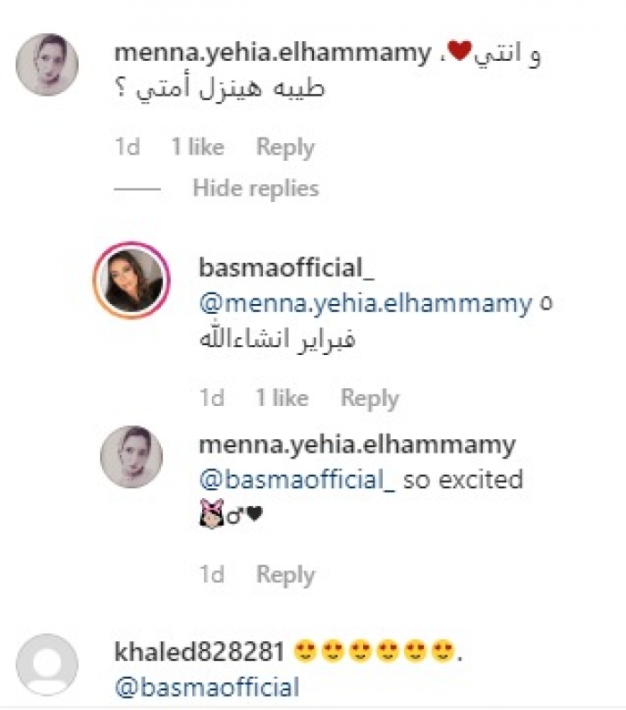This screenshot has height=710, width=626.
Task: Open menna.yehia.elhammamy username on first comment
Action: tap(273, 53)
